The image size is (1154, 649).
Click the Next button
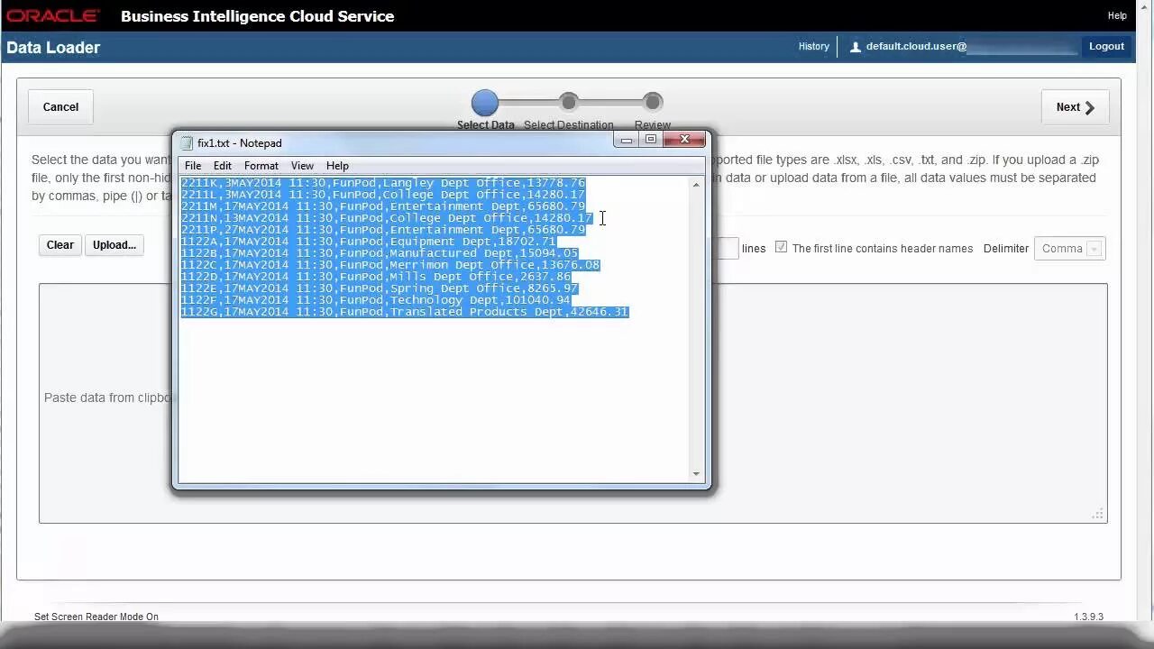(x=1075, y=107)
